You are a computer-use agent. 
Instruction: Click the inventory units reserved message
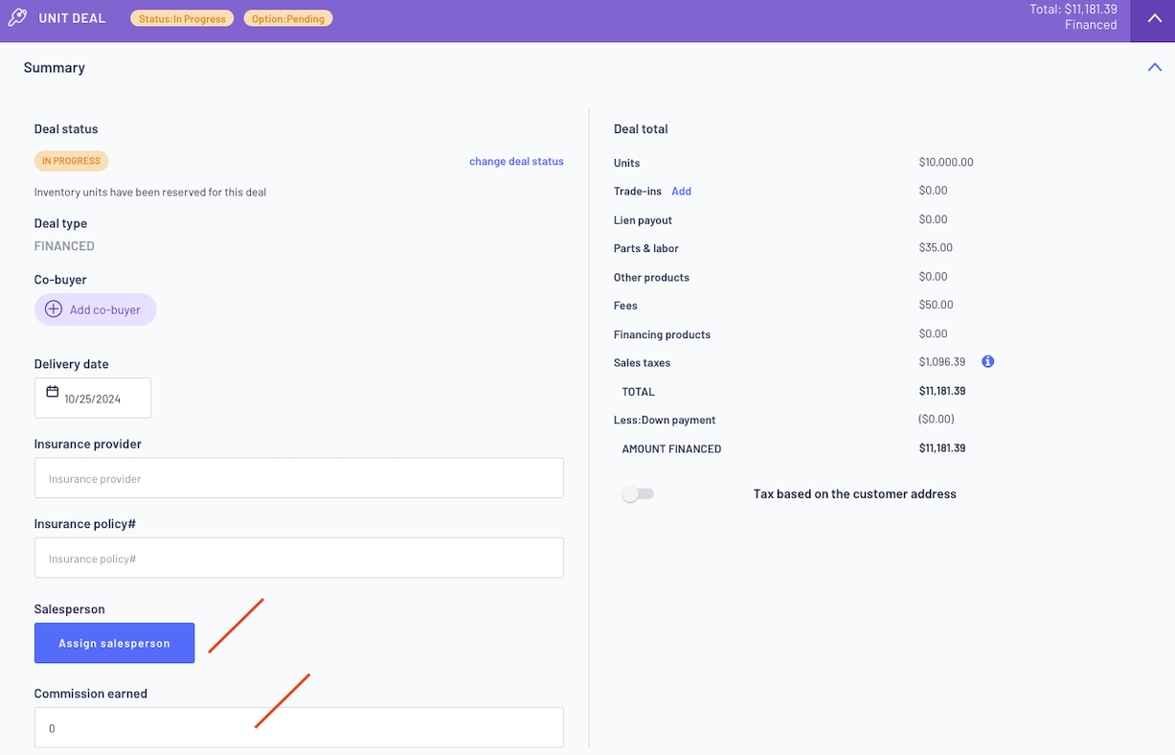pos(150,192)
